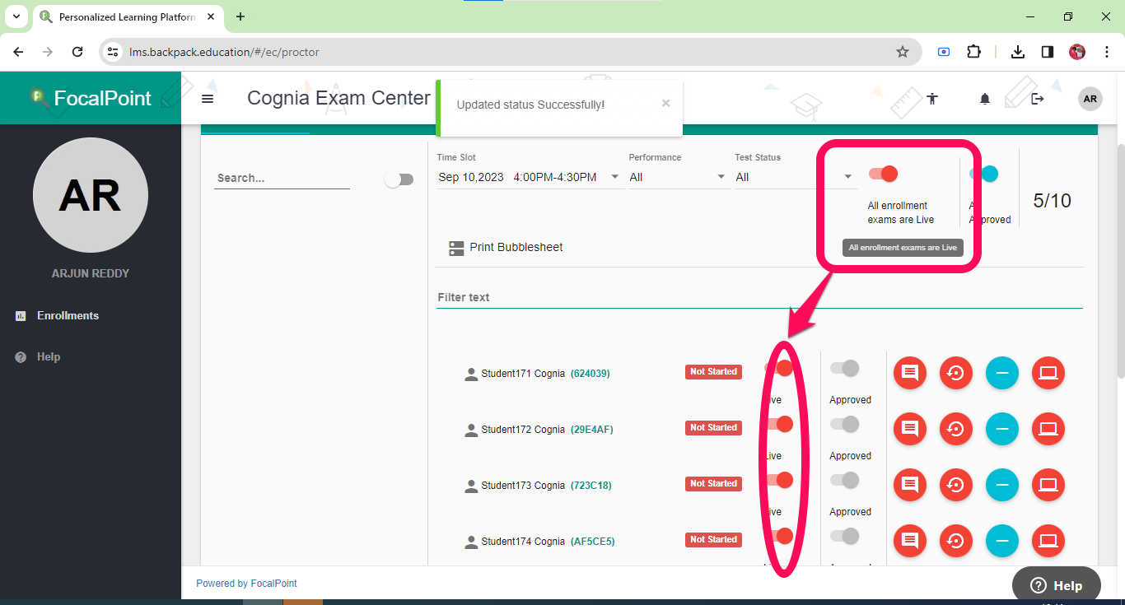
Task: Toggle the switch next to Search field
Action: pyautogui.click(x=399, y=179)
